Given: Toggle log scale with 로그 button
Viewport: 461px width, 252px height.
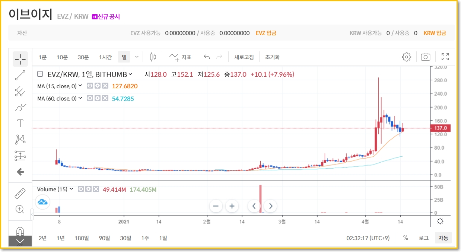Looking at the screenshot, I should click(423, 238).
